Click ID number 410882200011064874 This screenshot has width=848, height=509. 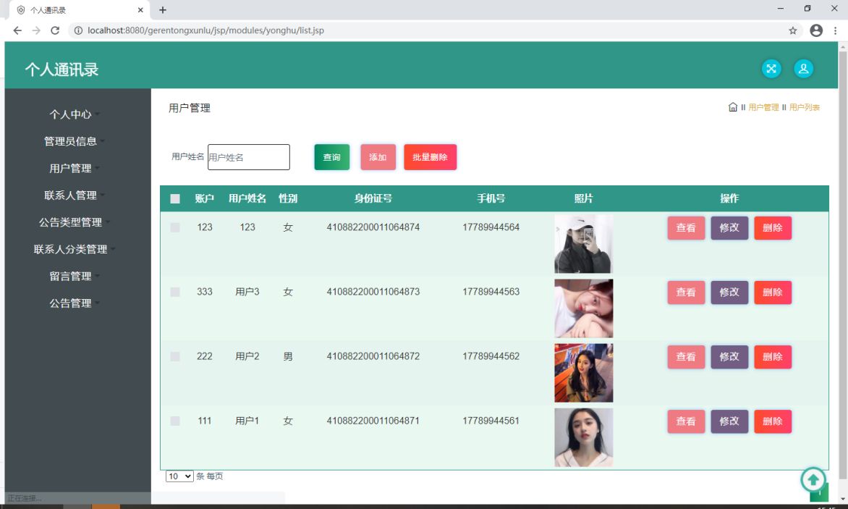click(x=373, y=227)
